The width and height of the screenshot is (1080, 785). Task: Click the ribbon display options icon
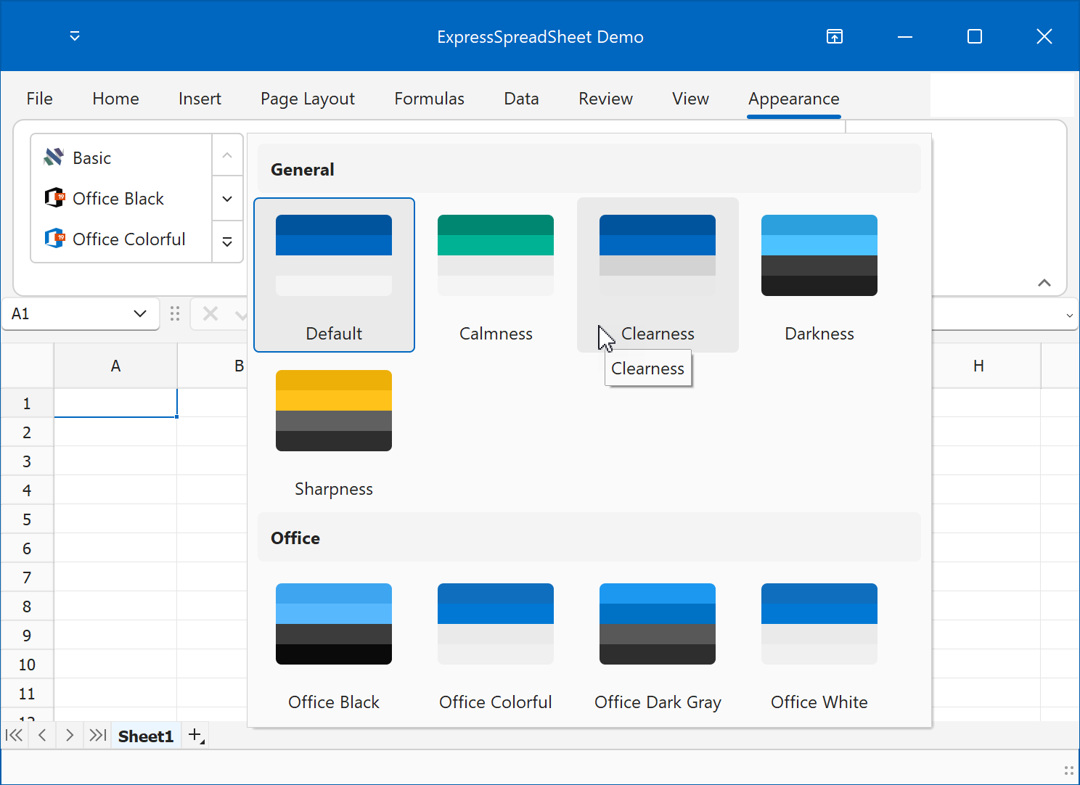pos(835,36)
